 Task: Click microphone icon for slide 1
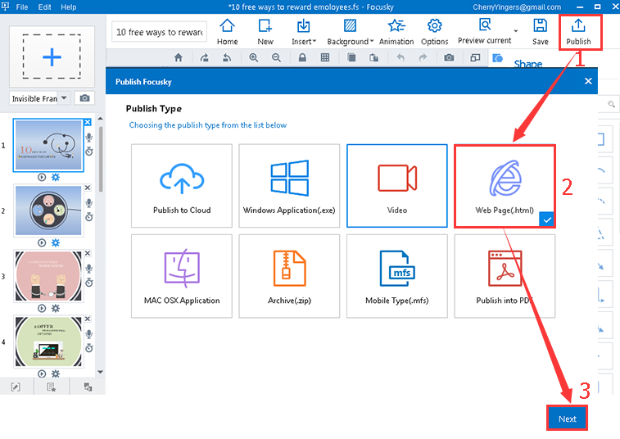pyautogui.click(x=89, y=138)
